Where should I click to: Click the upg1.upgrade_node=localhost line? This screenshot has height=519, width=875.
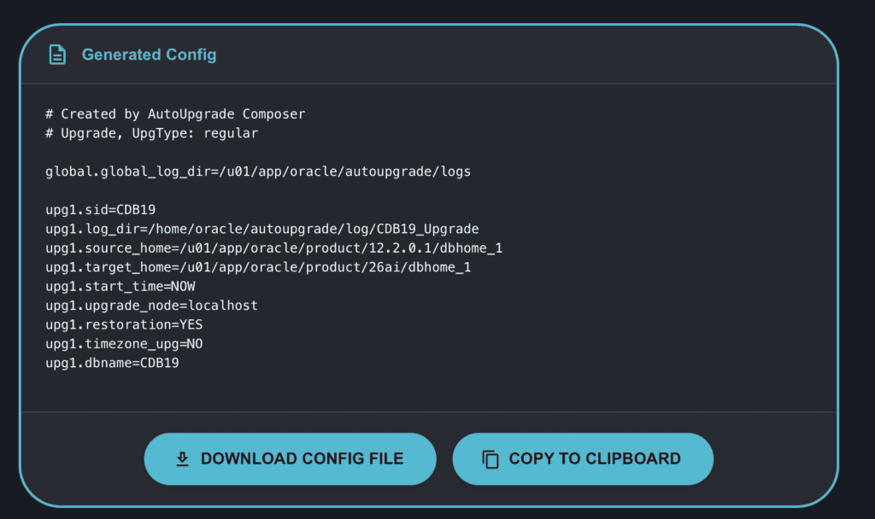click(151, 306)
